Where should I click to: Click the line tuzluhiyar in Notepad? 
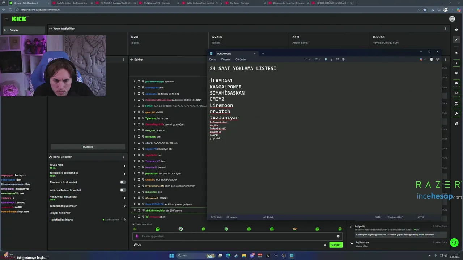pyautogui.click(x=224, y=117)
